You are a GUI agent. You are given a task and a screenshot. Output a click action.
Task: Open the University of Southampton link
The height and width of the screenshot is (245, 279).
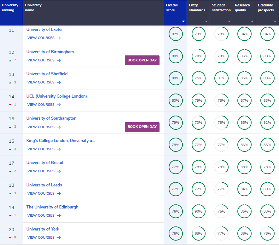[x=51, y=118]
